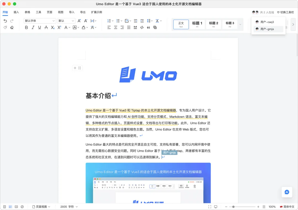The height and width of the screenshot is (210, 298).
Task: Activate the format painter brush
Action: coord(5,27)
